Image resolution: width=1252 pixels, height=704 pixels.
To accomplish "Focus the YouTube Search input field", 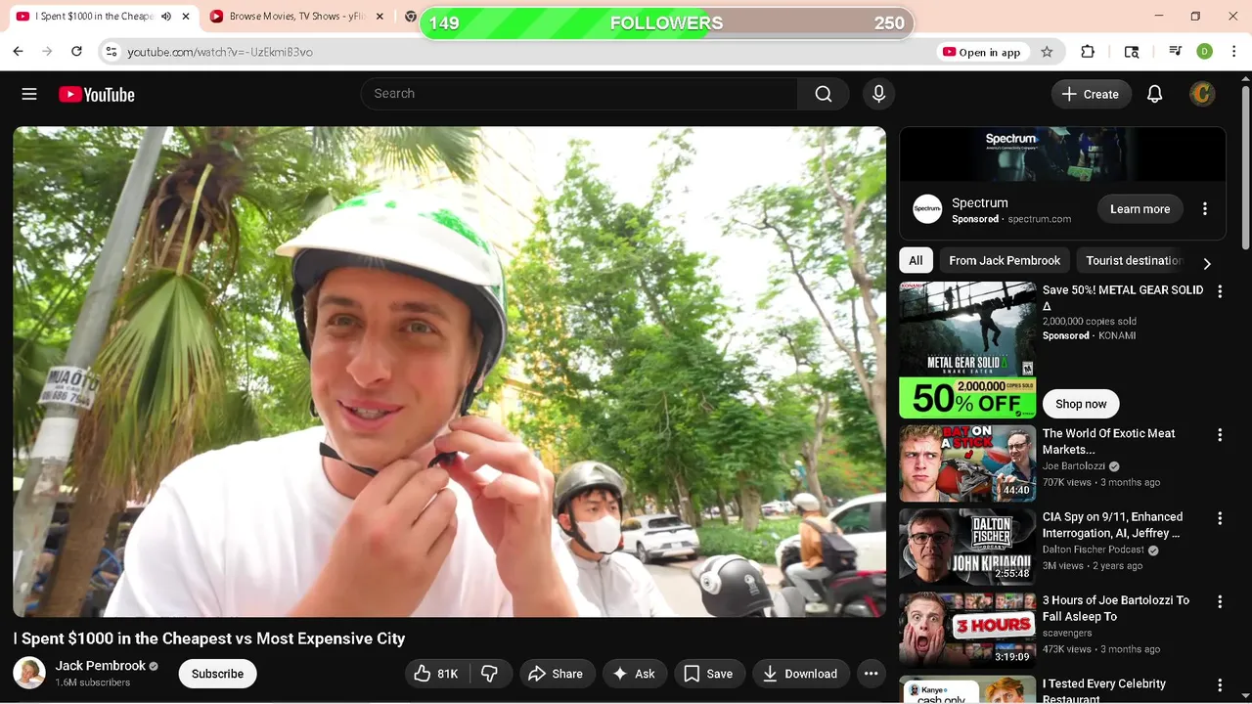I will point(579,94).
